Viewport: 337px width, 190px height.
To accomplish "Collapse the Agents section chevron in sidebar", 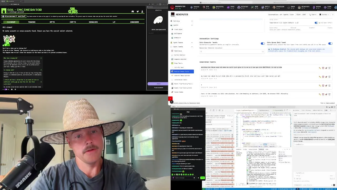I will coord(192,25).
